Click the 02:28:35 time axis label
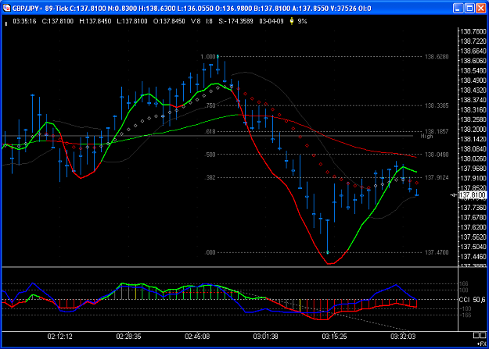This screenshot has height=349, width=489. pyautogui.click(x=128, y=337)
